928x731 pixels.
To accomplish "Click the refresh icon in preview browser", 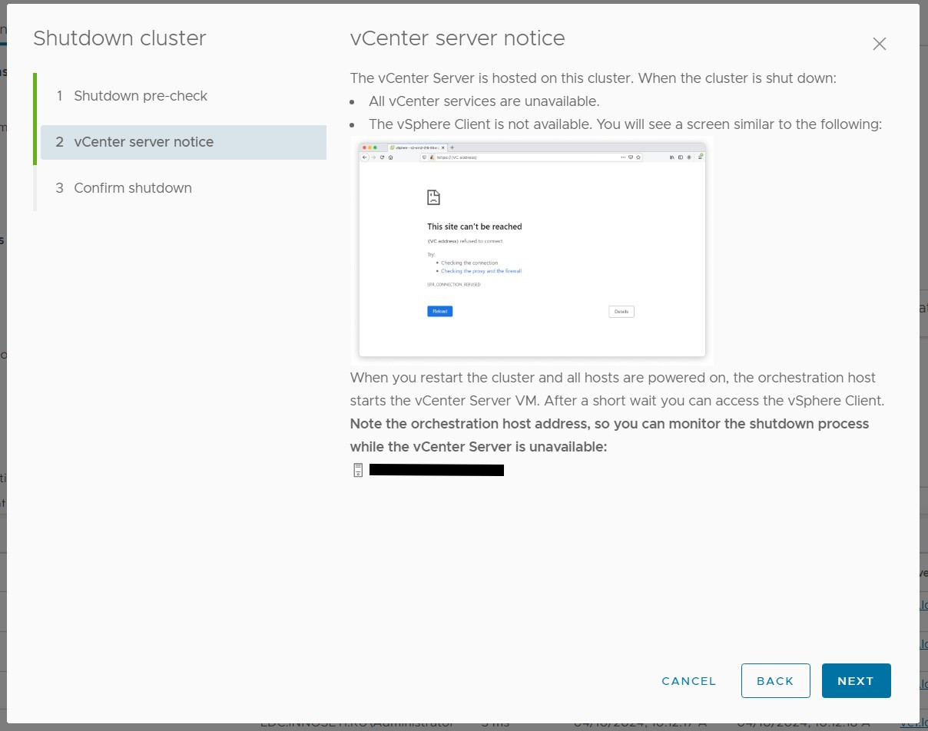I will pos(382,157).
